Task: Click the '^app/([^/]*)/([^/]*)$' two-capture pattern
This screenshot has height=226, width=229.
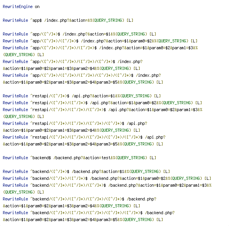Action: 54,41
